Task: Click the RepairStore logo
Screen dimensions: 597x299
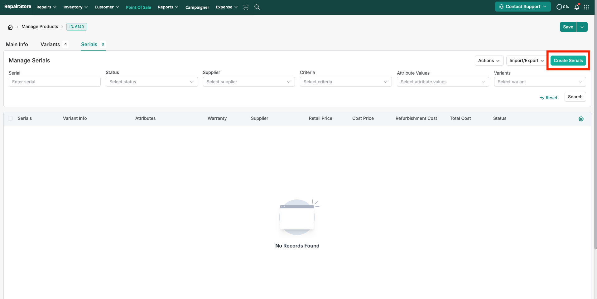Action: pos(18,7)
